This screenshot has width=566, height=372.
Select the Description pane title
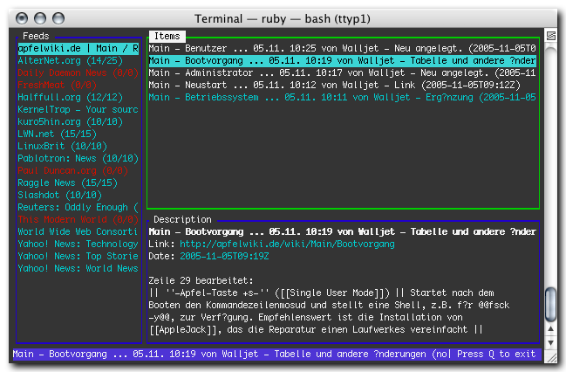[182, 219]
